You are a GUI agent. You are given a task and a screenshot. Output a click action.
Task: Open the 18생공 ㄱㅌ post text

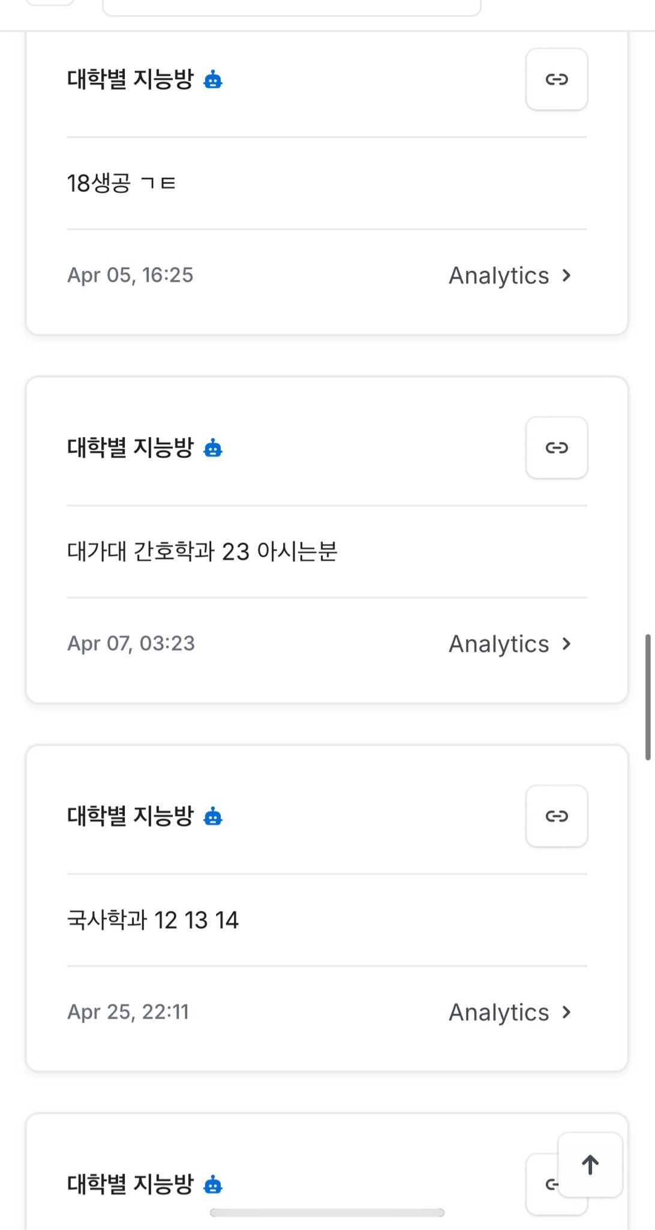[x=121, y=183]
